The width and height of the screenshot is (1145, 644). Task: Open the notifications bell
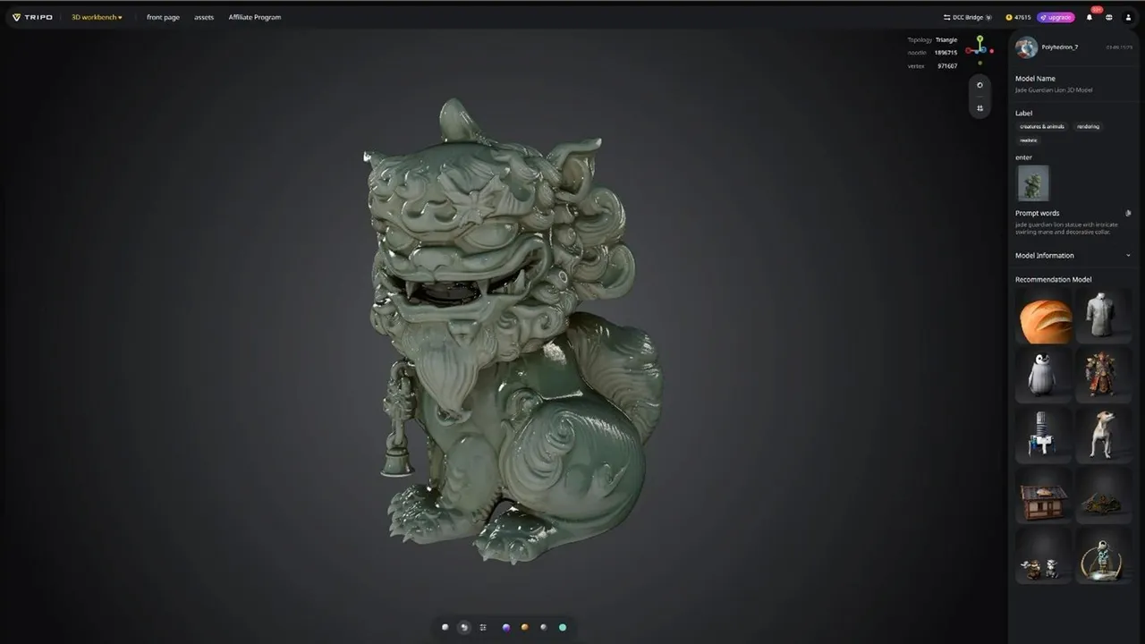tap(1090, 17)
